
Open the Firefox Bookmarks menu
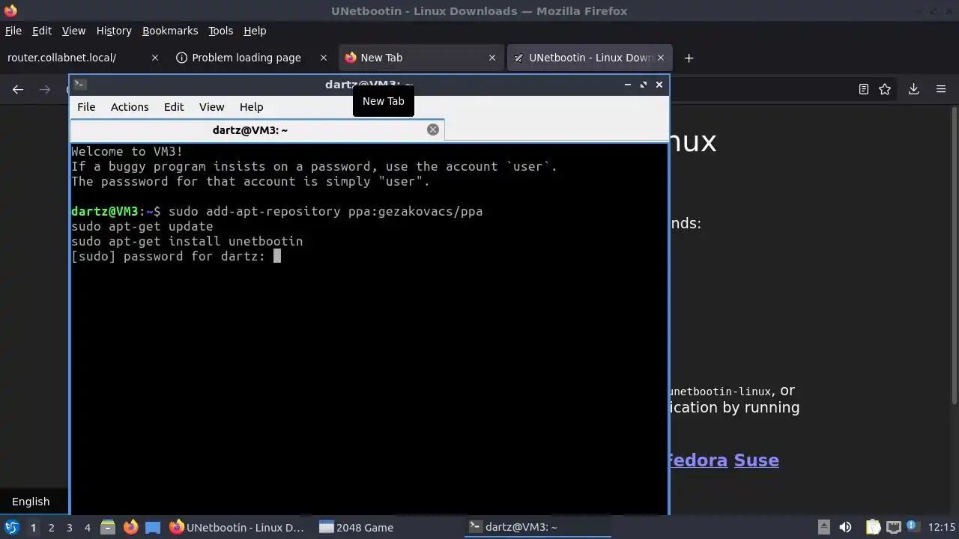pyautogui.click(x=170, y=31)
